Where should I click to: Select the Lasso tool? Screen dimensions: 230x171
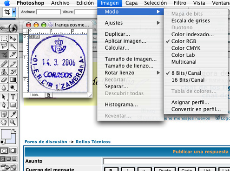coord(4,46)
